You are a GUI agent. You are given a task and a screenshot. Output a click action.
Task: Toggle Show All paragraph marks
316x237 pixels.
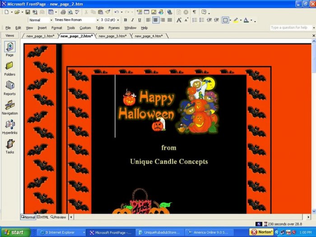(x=194, y=12)
